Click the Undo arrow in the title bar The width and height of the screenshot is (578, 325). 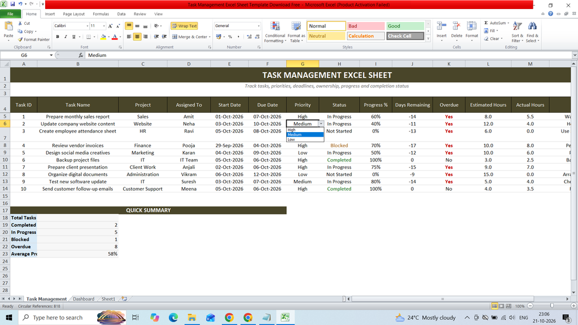tap(21, 5)
